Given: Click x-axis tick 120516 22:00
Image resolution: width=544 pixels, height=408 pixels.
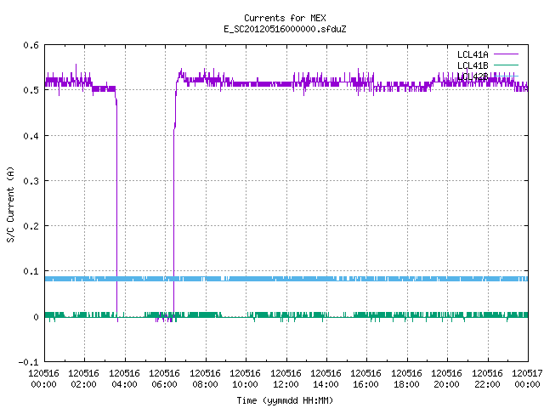Looking at the screenshot, I should (487, 378).
